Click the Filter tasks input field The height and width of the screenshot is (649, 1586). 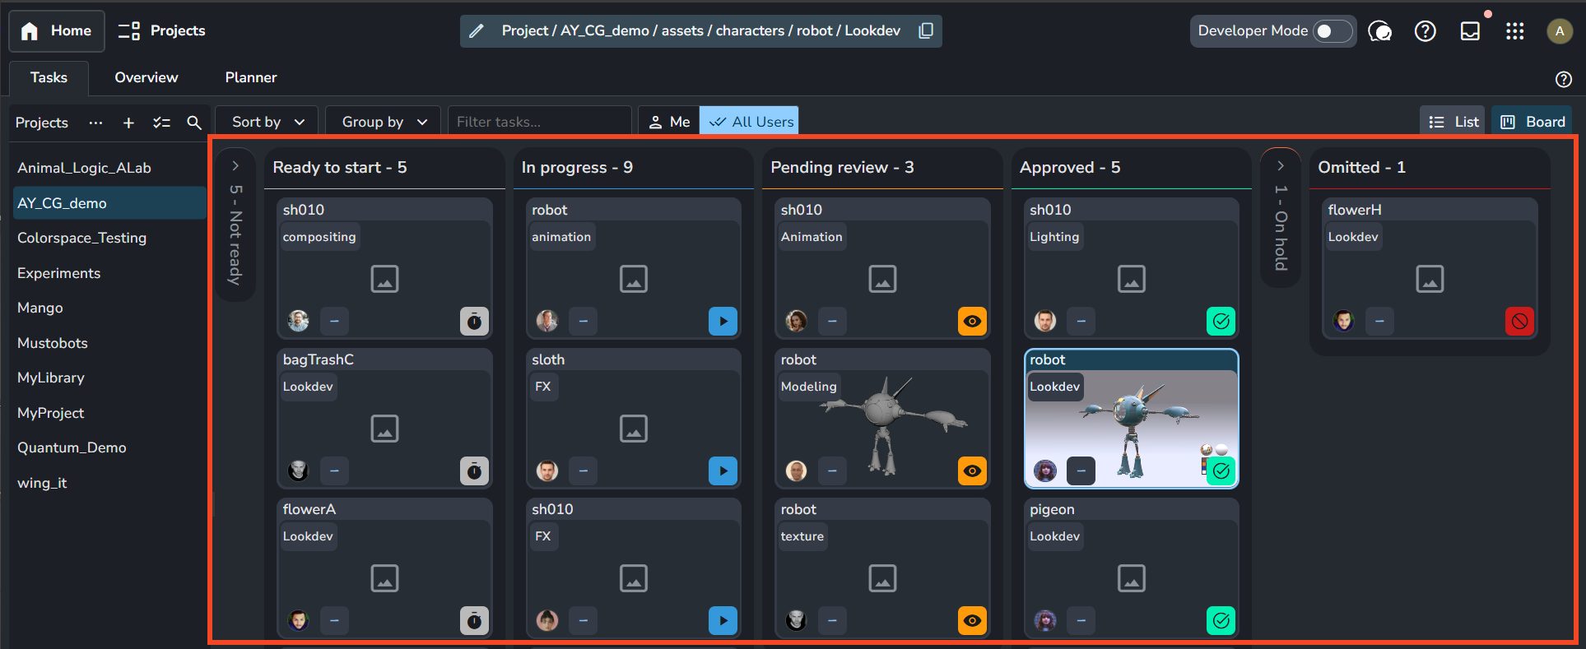point(539,122)
